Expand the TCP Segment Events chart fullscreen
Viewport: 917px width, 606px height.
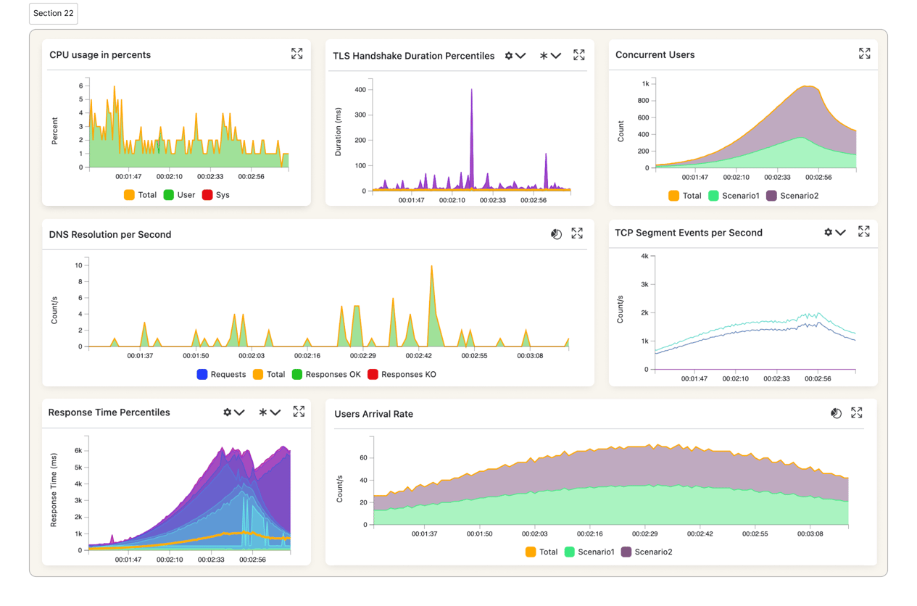point(864,231)
